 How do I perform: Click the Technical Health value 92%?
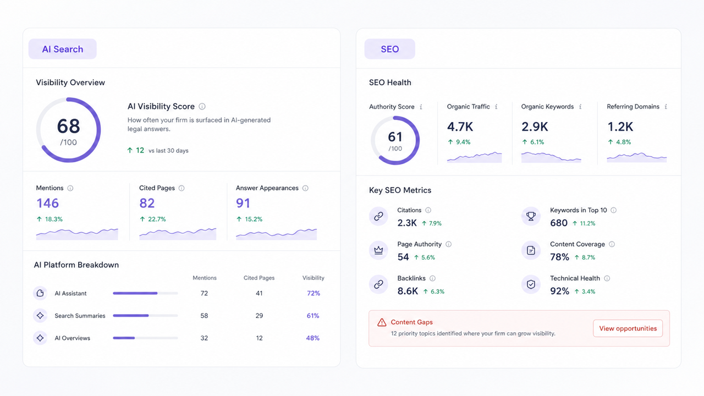[559, 291]
